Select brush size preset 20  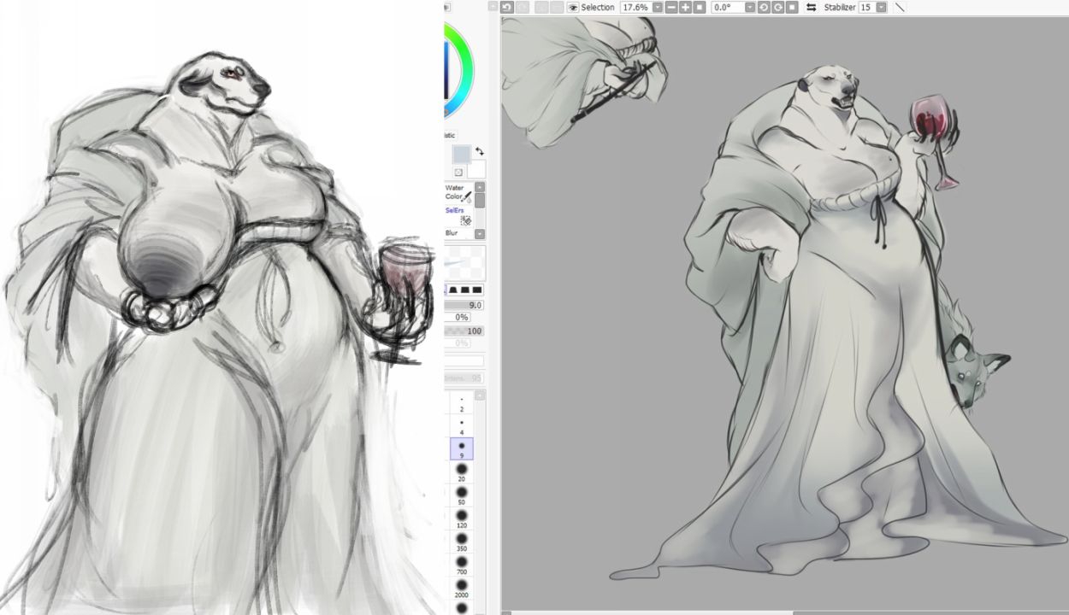coord(462,472)
